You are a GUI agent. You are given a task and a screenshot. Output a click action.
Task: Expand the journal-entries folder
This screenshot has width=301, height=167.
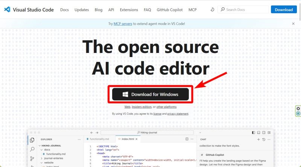42,158
